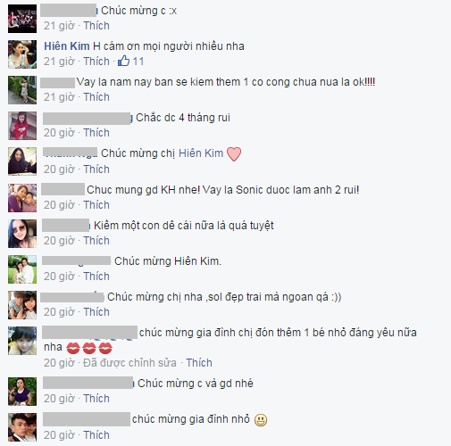
Task: Like the 'Kiếm một con dê cái' comment
Action: pyautogui.click(x=96, y=241)
